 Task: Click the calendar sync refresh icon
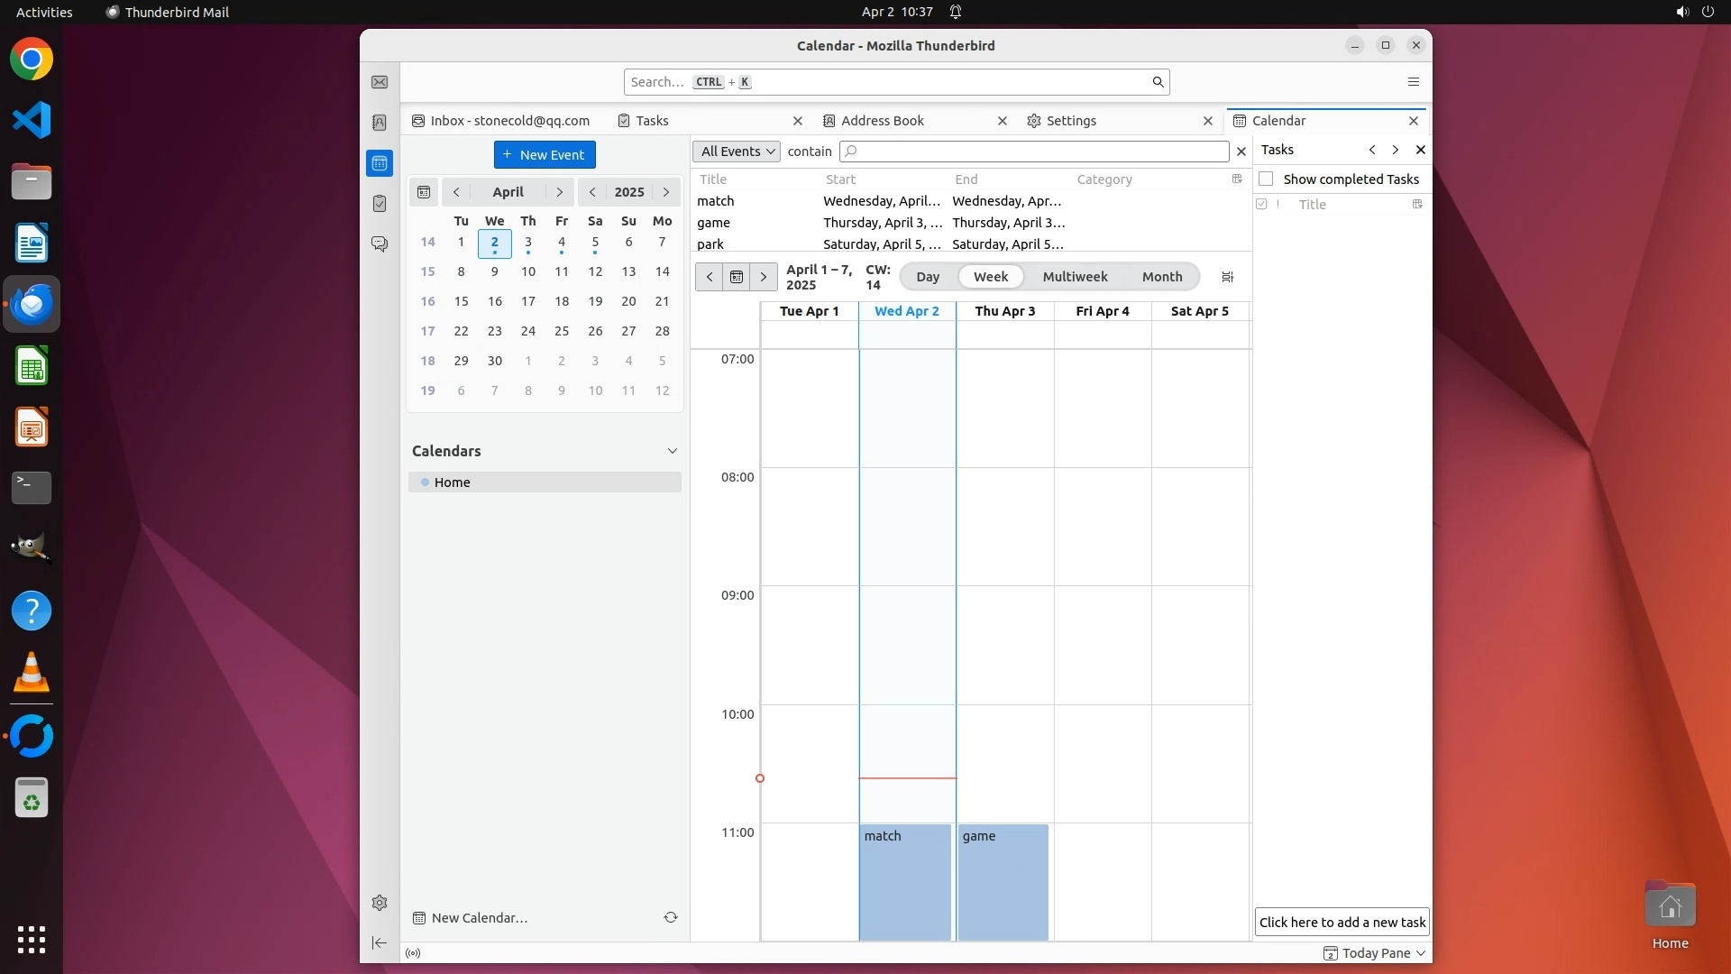(x=671, y=917)
